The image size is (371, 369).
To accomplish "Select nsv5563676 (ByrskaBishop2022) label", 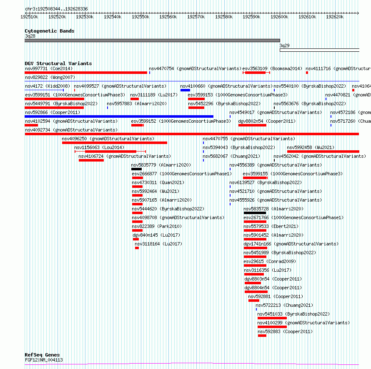I will click(310, 104).
